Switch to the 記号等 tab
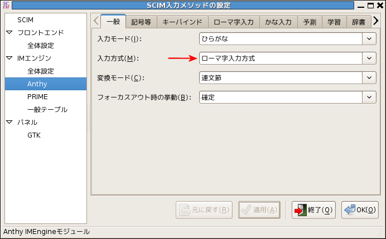Viewport: 386px width, 239px height. click(141, 22)
